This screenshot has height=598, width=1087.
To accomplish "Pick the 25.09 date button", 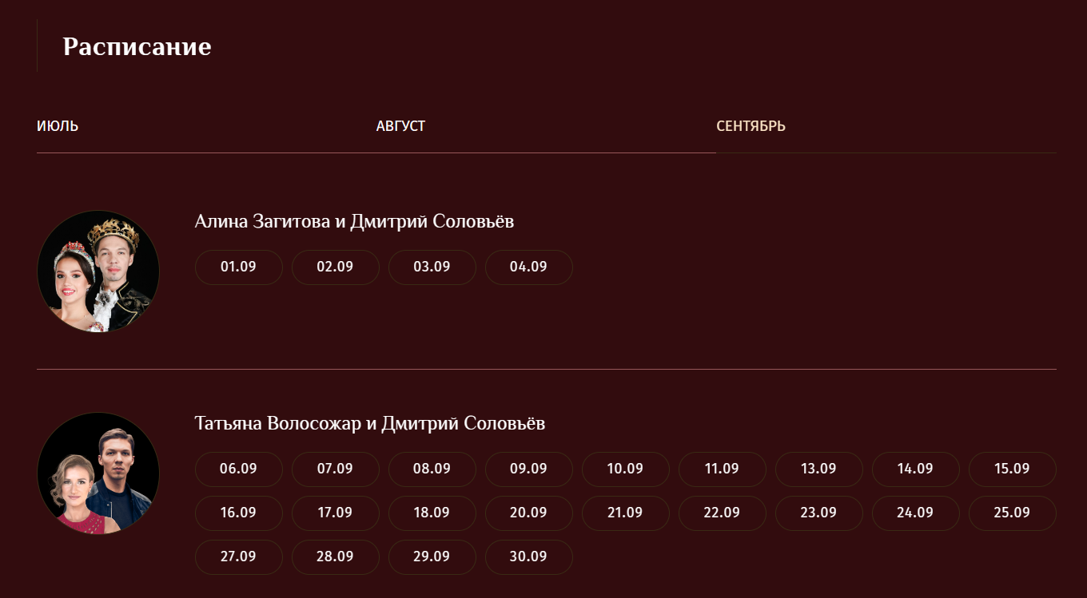I will [1012, 513].
